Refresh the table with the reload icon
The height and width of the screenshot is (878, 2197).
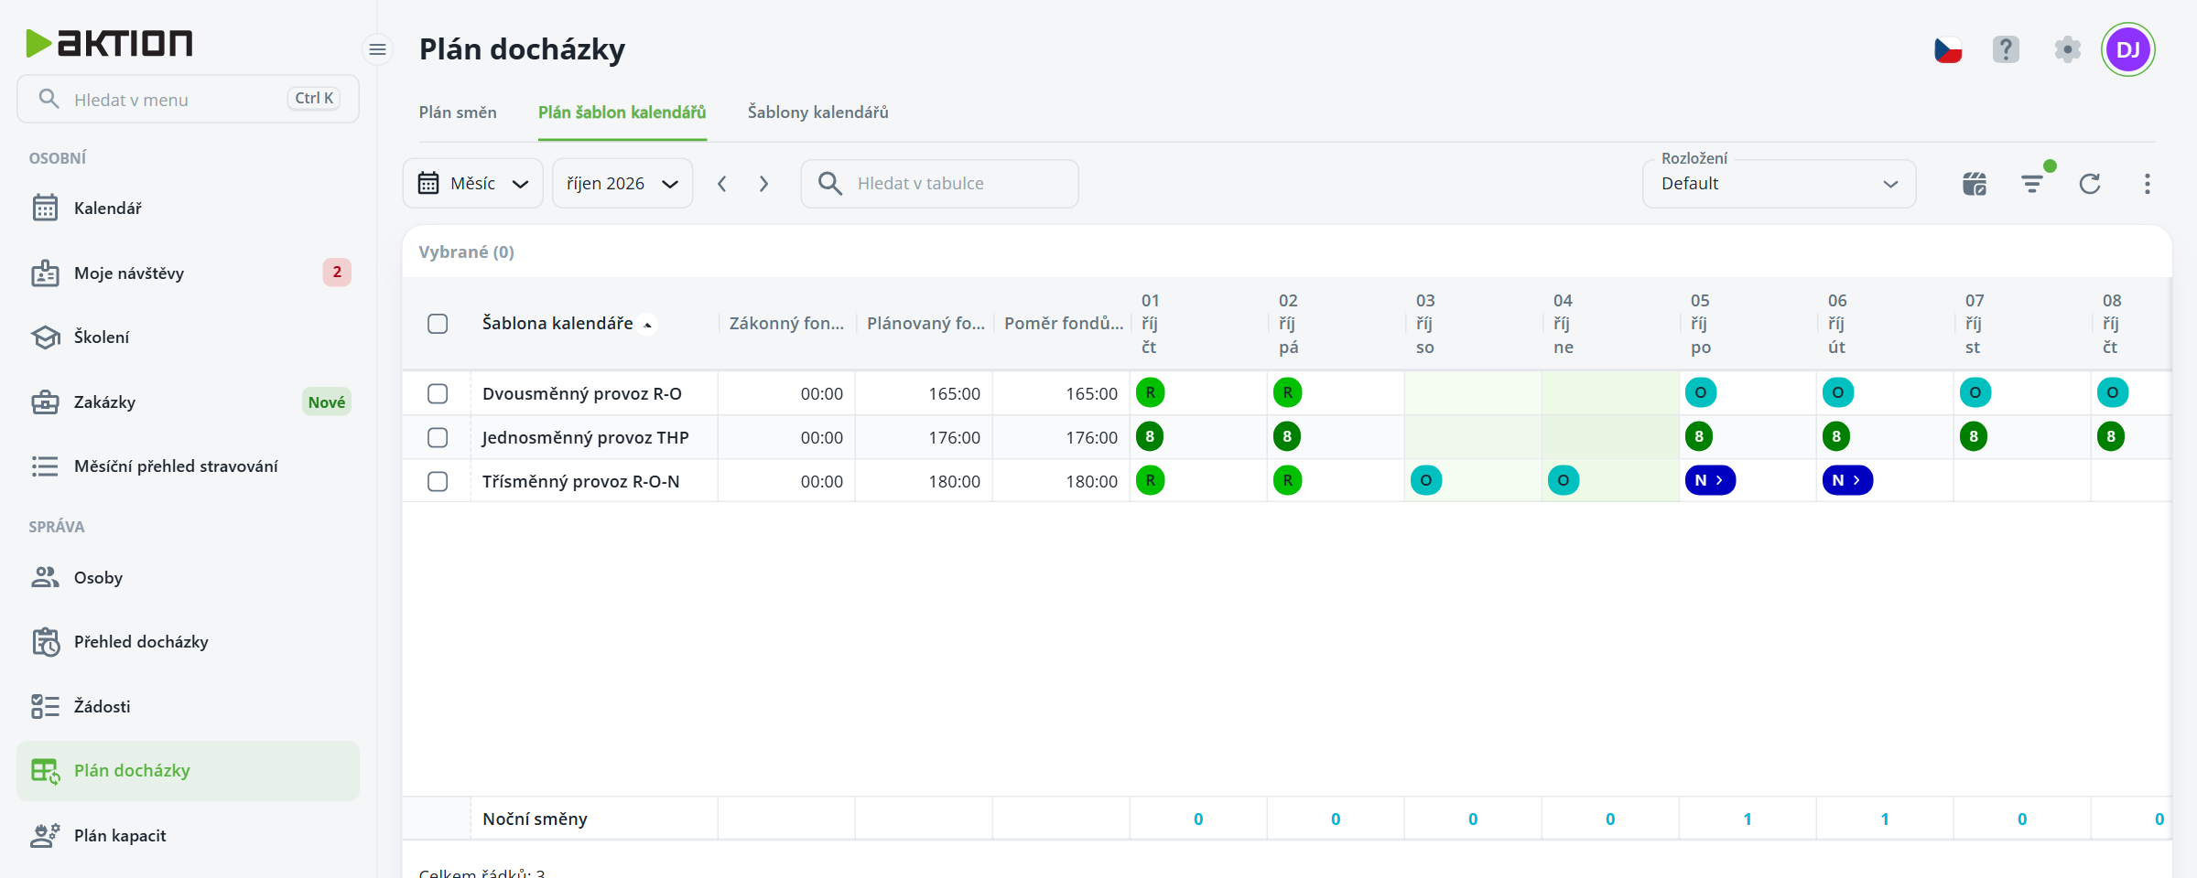(2090, 184)
